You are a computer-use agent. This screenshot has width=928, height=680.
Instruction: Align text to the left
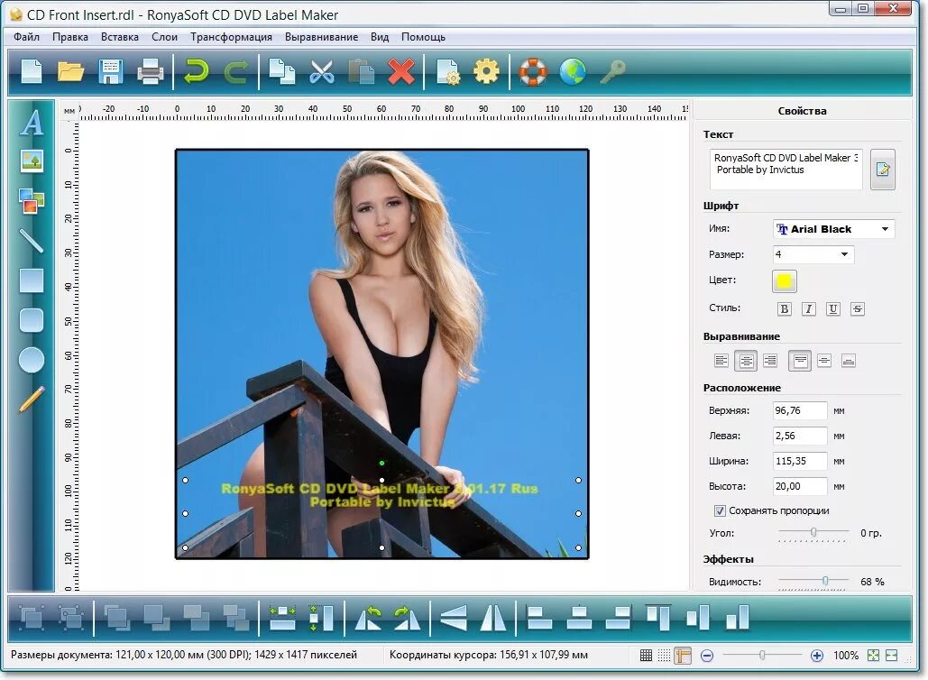721,361
